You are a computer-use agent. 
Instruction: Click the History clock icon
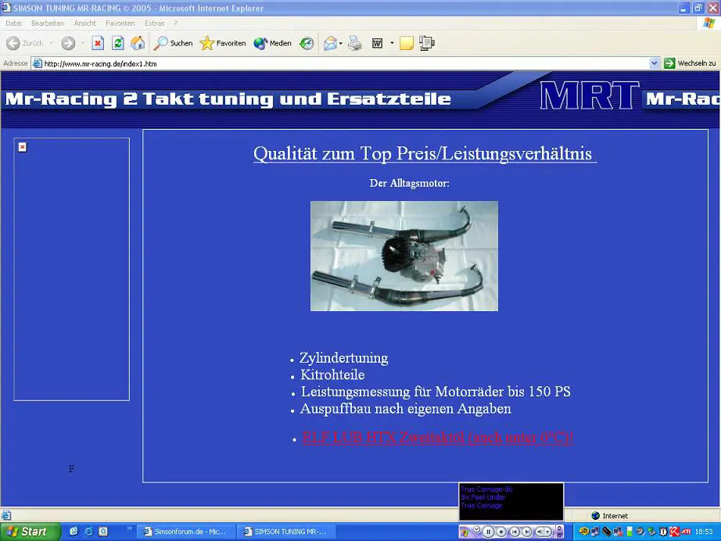coord(307,43)
